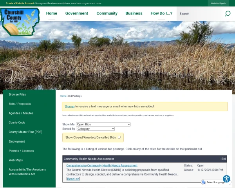Open the Home navigation menu

(x=52, y=13)
